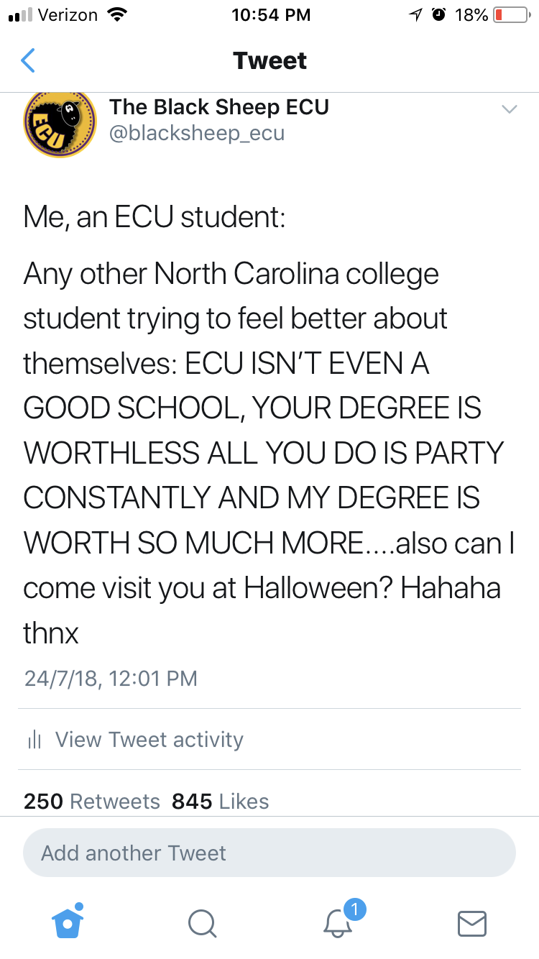Show the 250 Retweets list
This screenshot has height=959, width=539.
pos(92,802)
